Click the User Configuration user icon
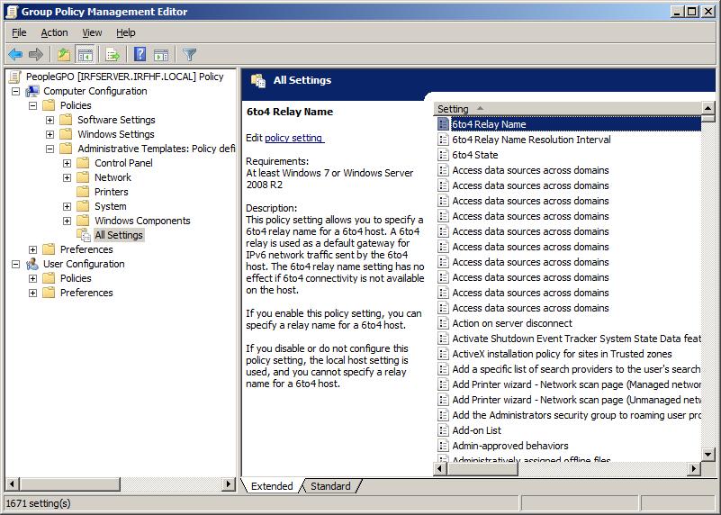The image size is (721, 515). click(x=32, y=264)
